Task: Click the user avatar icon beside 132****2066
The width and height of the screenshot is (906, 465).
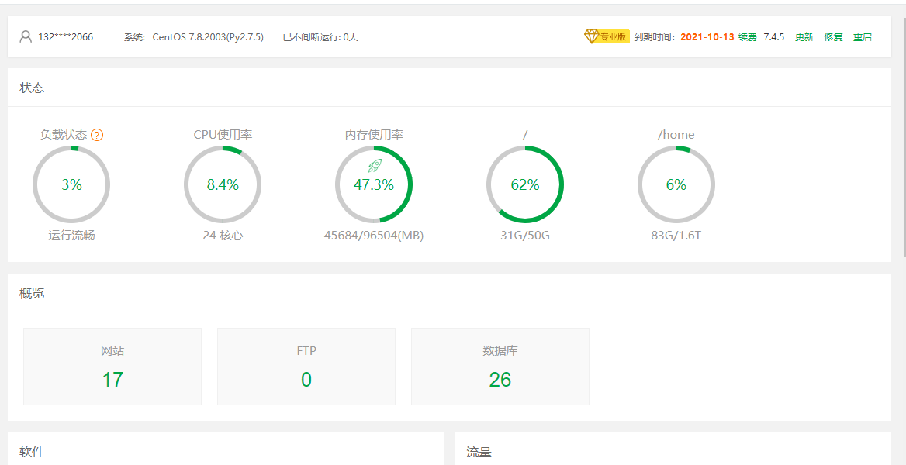Action: click(26, 36)
